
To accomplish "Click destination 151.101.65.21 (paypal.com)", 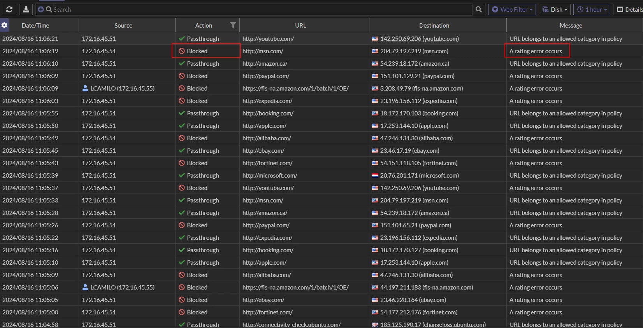I will 416,225.
